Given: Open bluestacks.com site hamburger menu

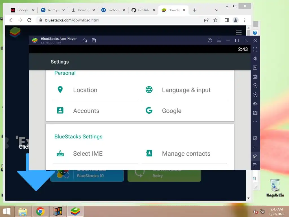Looking at the screenshot, I should [x=239, y=32].
